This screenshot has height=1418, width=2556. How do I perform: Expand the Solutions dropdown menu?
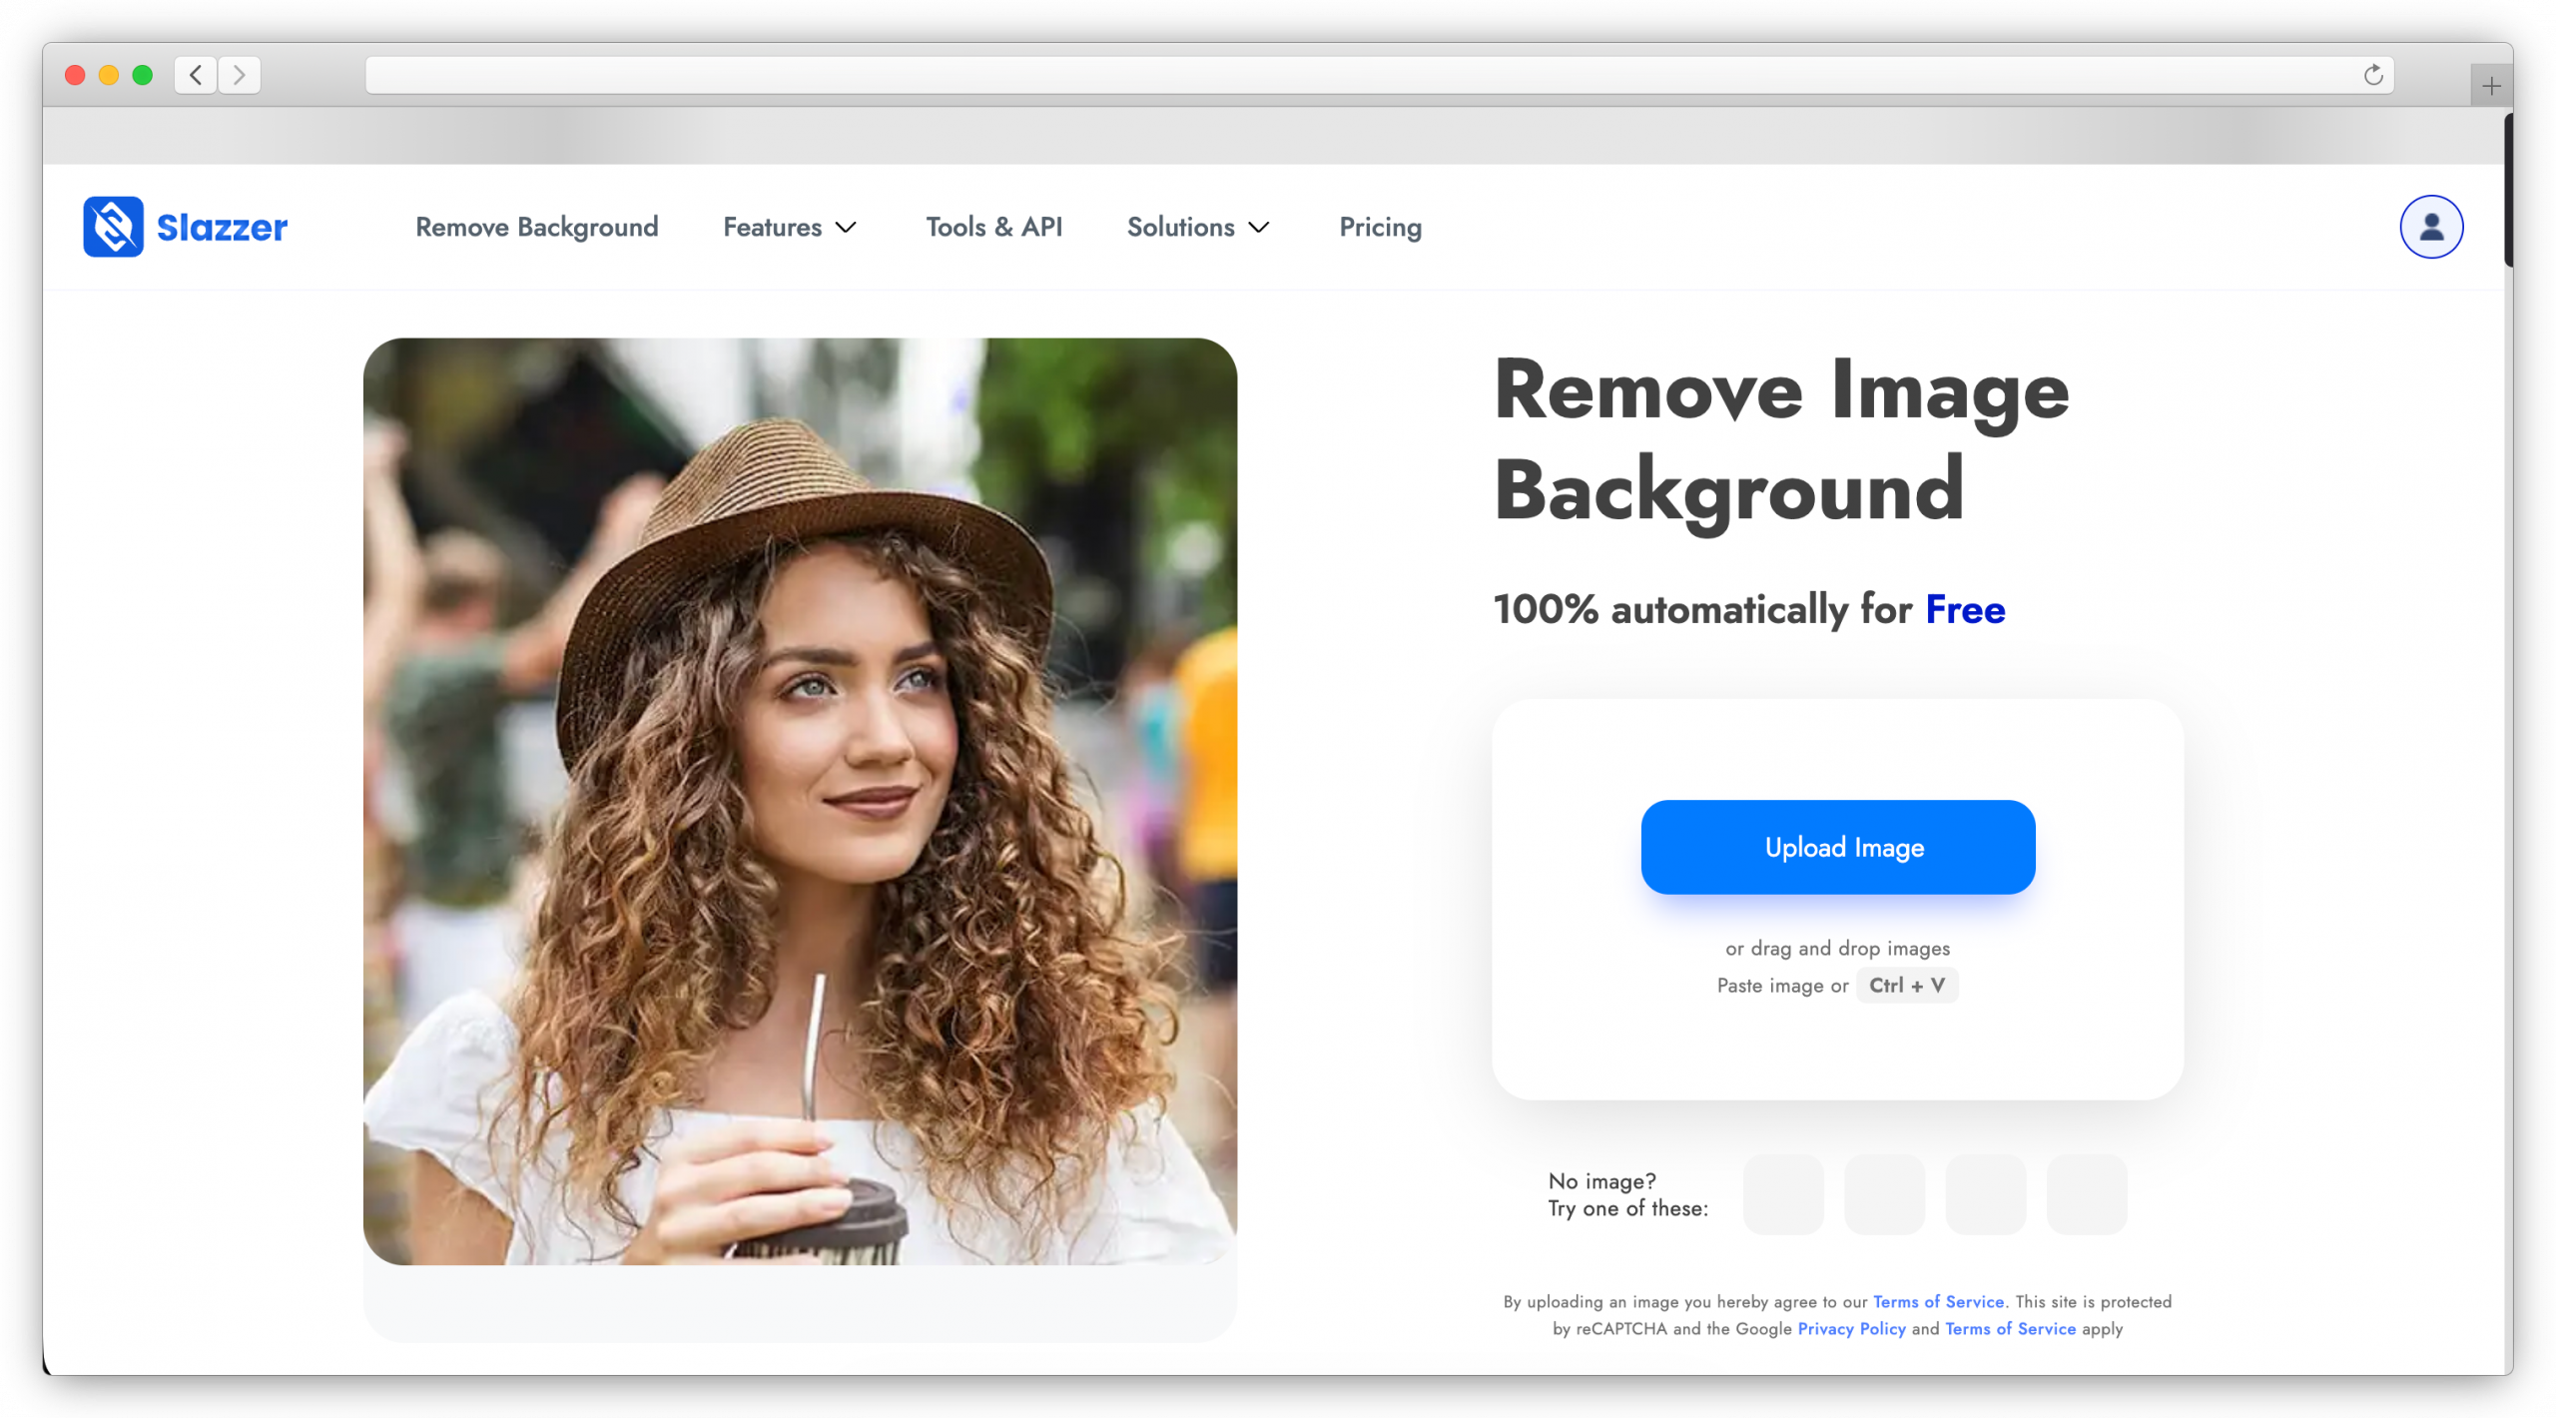click(x=1197, y=228)
